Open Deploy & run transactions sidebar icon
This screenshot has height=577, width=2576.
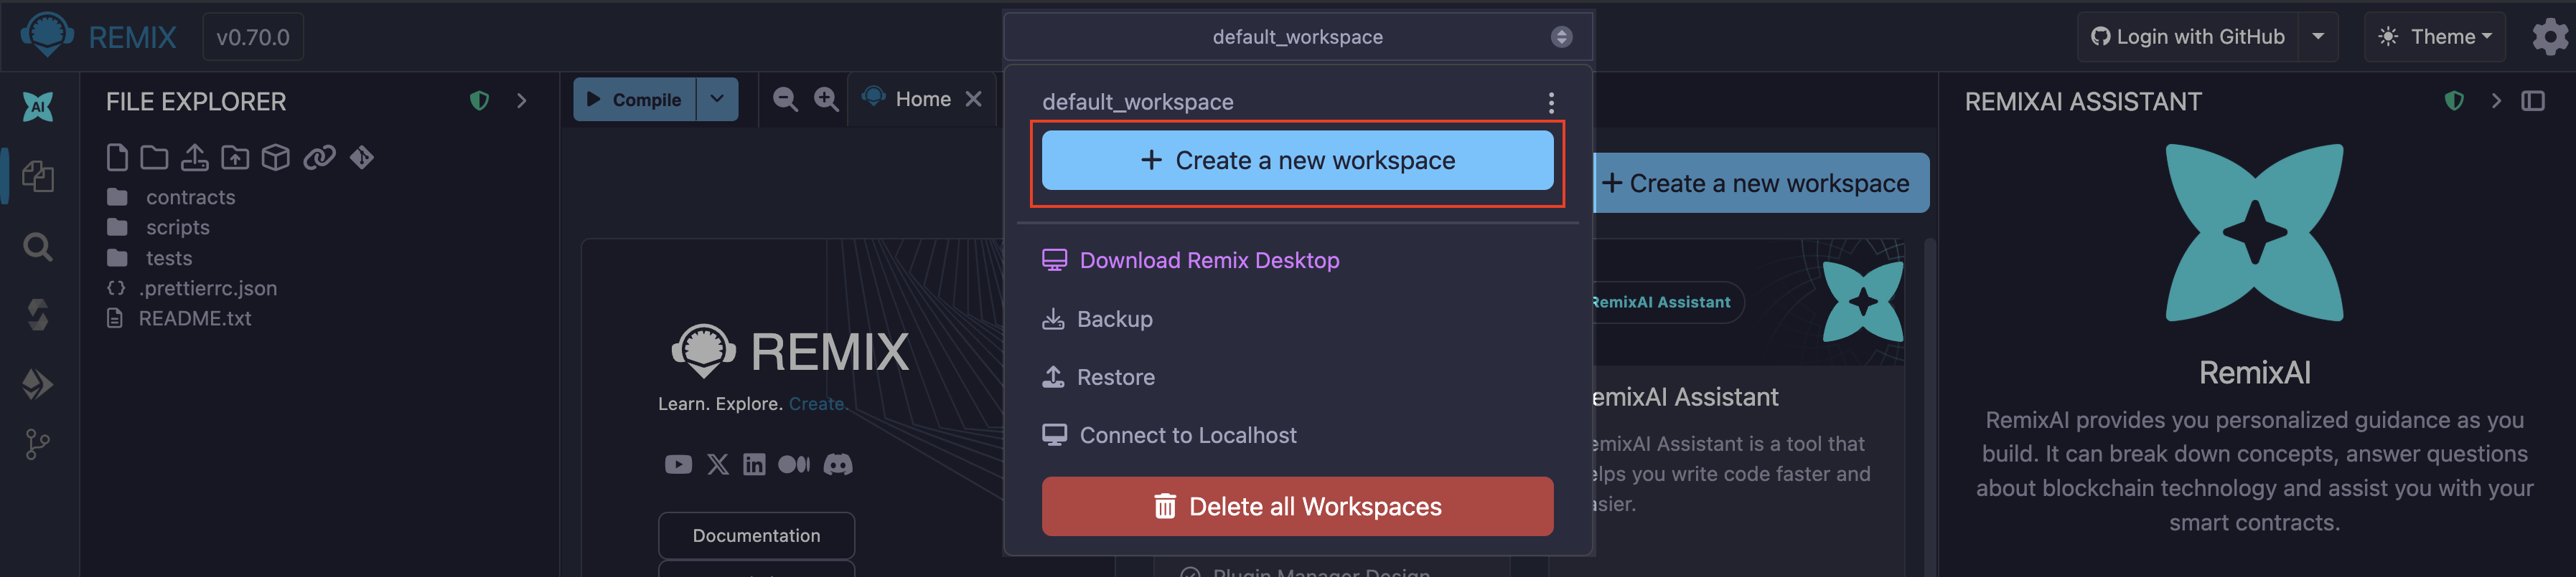click(38, 384)
